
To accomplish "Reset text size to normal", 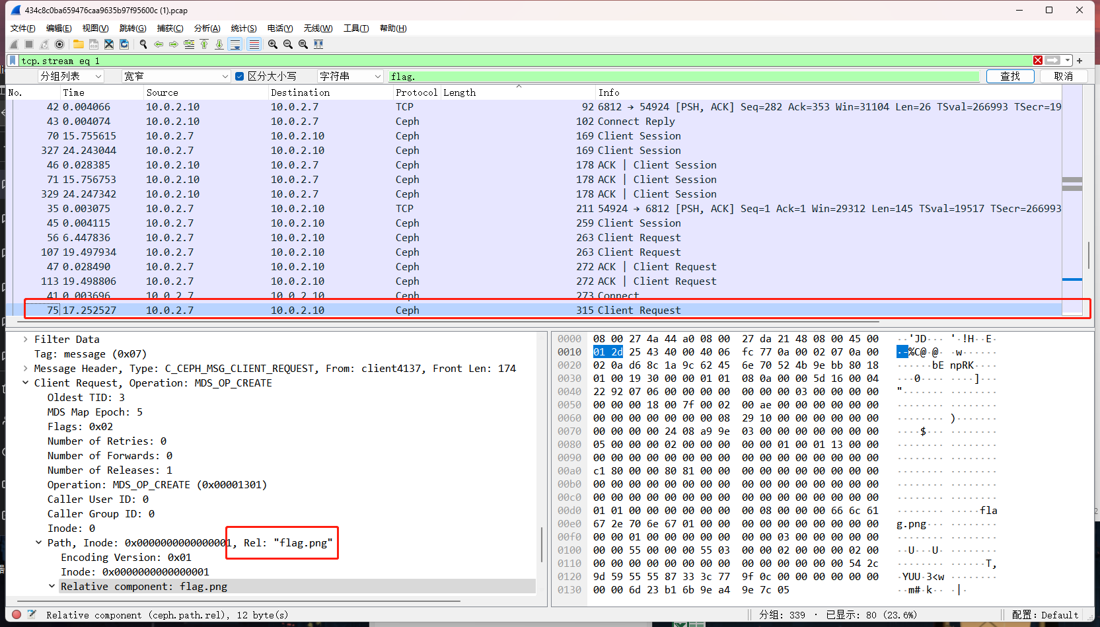I will 303,44.
